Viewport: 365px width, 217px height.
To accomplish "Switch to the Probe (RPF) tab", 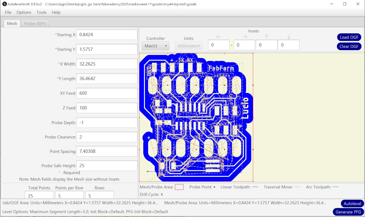I will pos(35,23).
